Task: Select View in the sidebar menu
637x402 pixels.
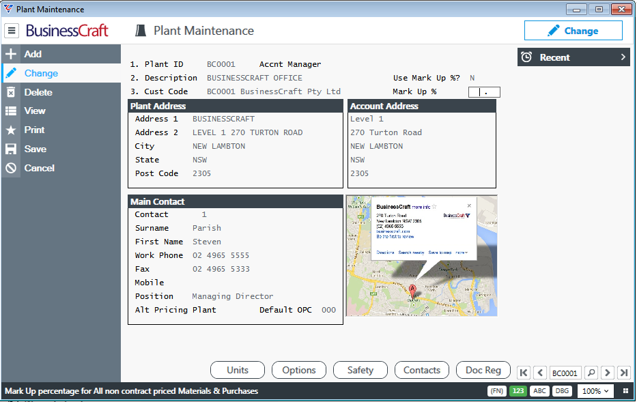Action: pyautogui.click(x=61, y=111)
